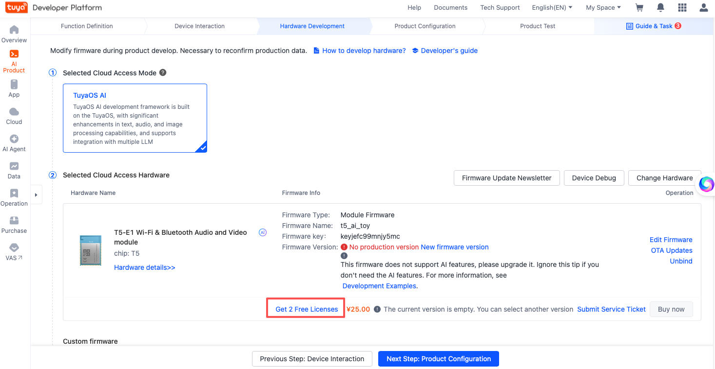This screenshot has height=369, width=715.
Task: Open the Cloud section from the sidebar
Action: click(x=14, y=116)
